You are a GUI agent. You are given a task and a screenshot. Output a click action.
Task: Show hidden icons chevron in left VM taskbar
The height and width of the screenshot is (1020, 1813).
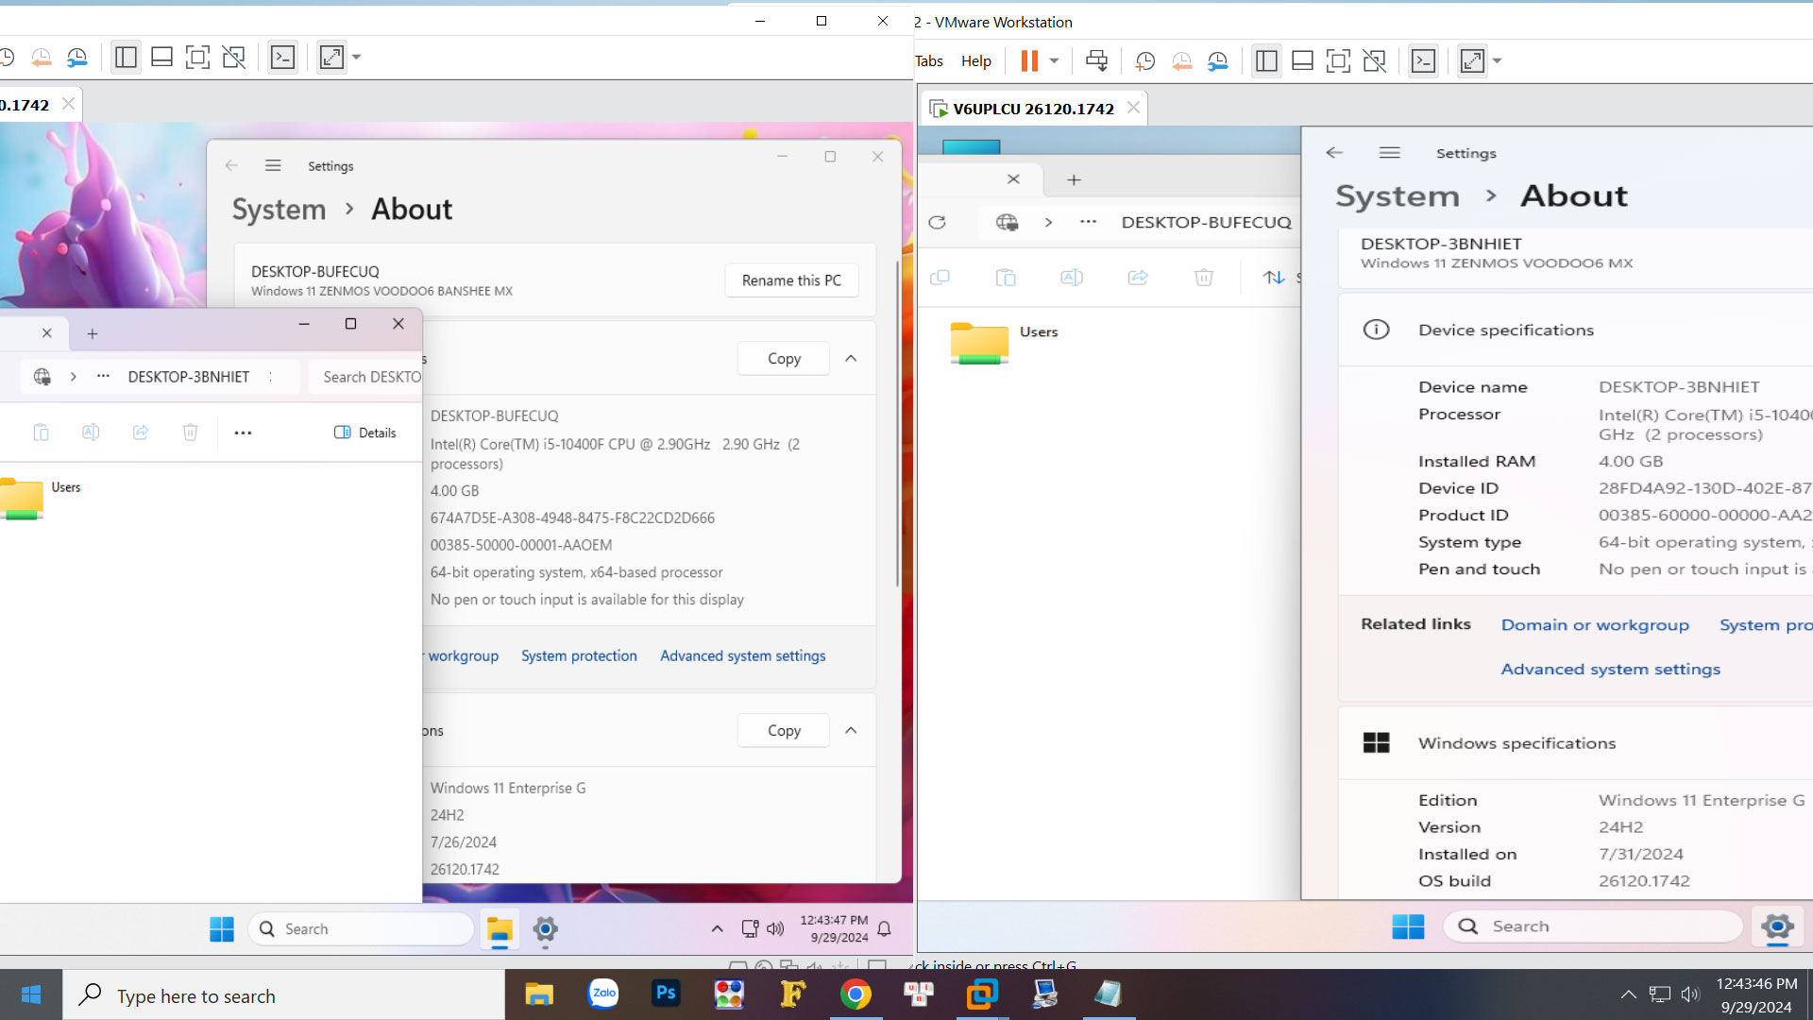click(x=718, y=929)
